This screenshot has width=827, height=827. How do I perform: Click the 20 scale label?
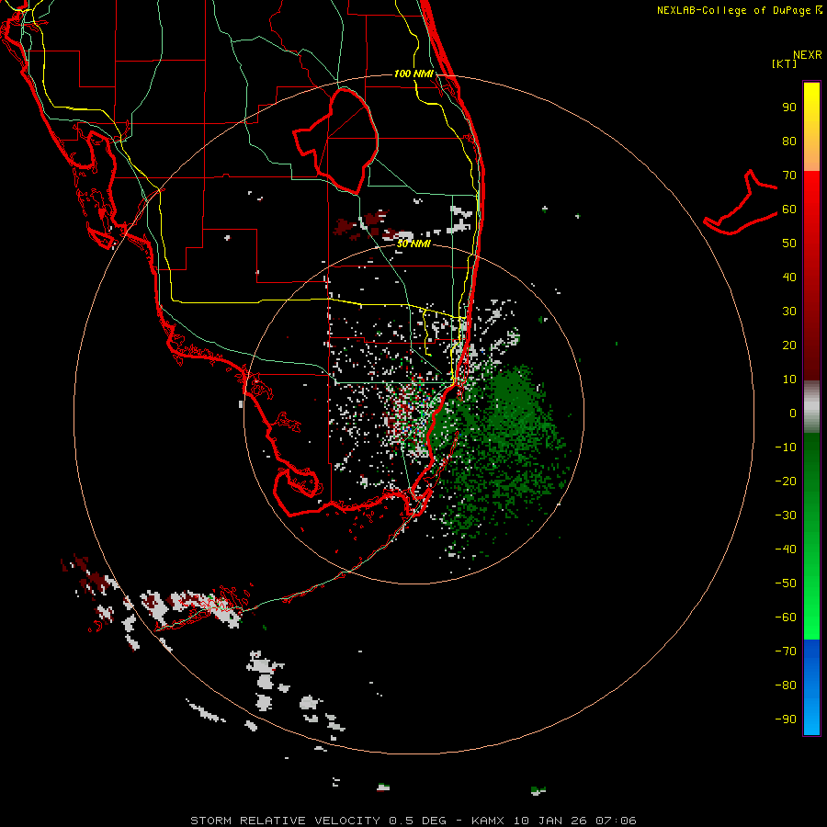(789, 345)
